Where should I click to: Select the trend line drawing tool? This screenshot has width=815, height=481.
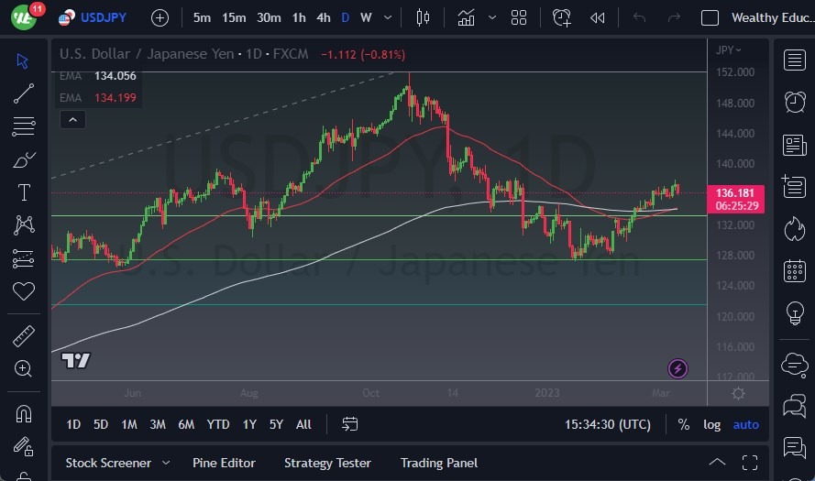coord(24,93)
